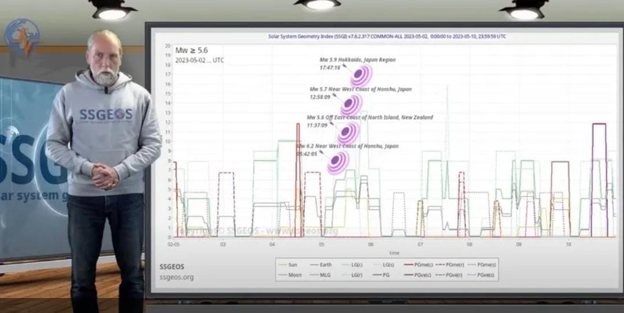
Task: Select the Mw 6.2 Near West Coast of Honshu label
Action: (x=347, y=146)
